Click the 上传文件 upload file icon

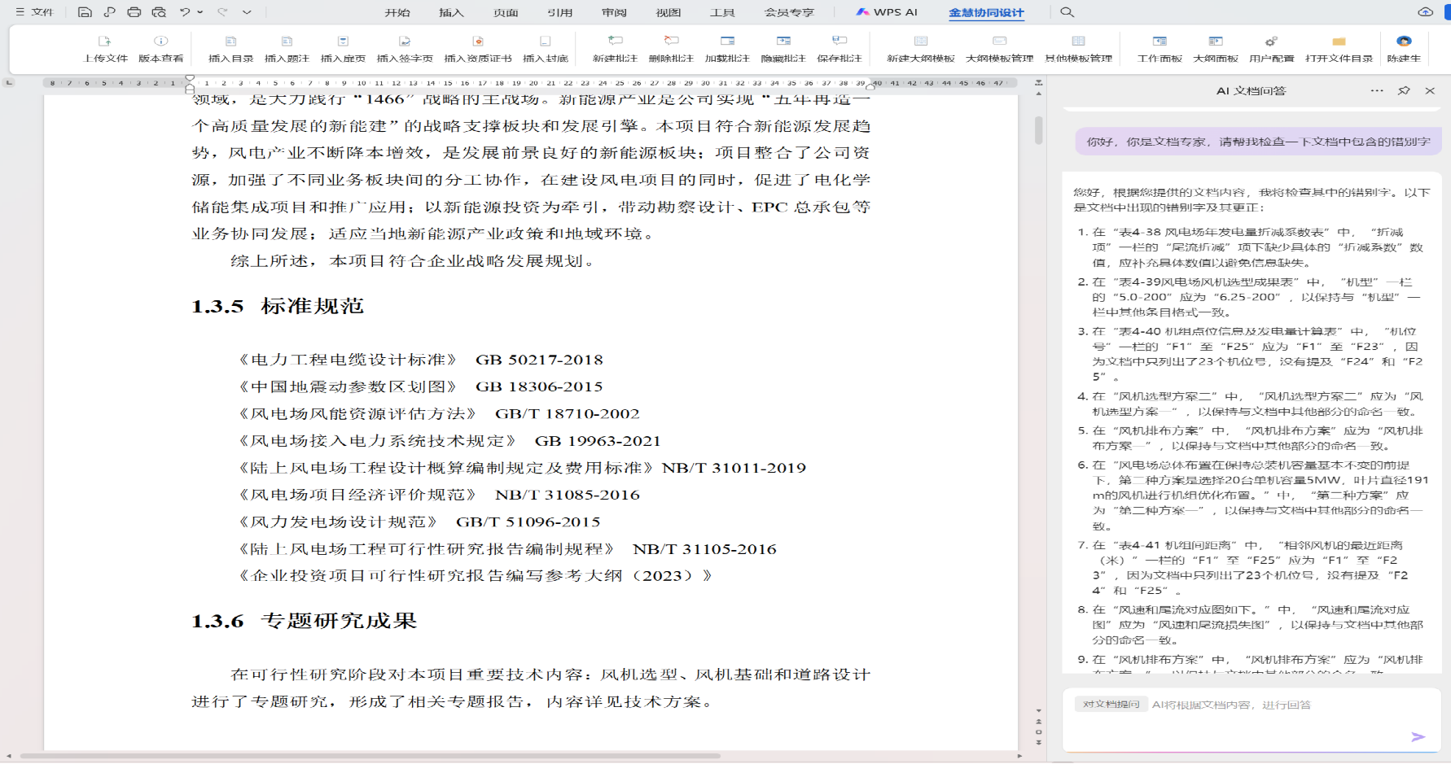coord(105,41)
